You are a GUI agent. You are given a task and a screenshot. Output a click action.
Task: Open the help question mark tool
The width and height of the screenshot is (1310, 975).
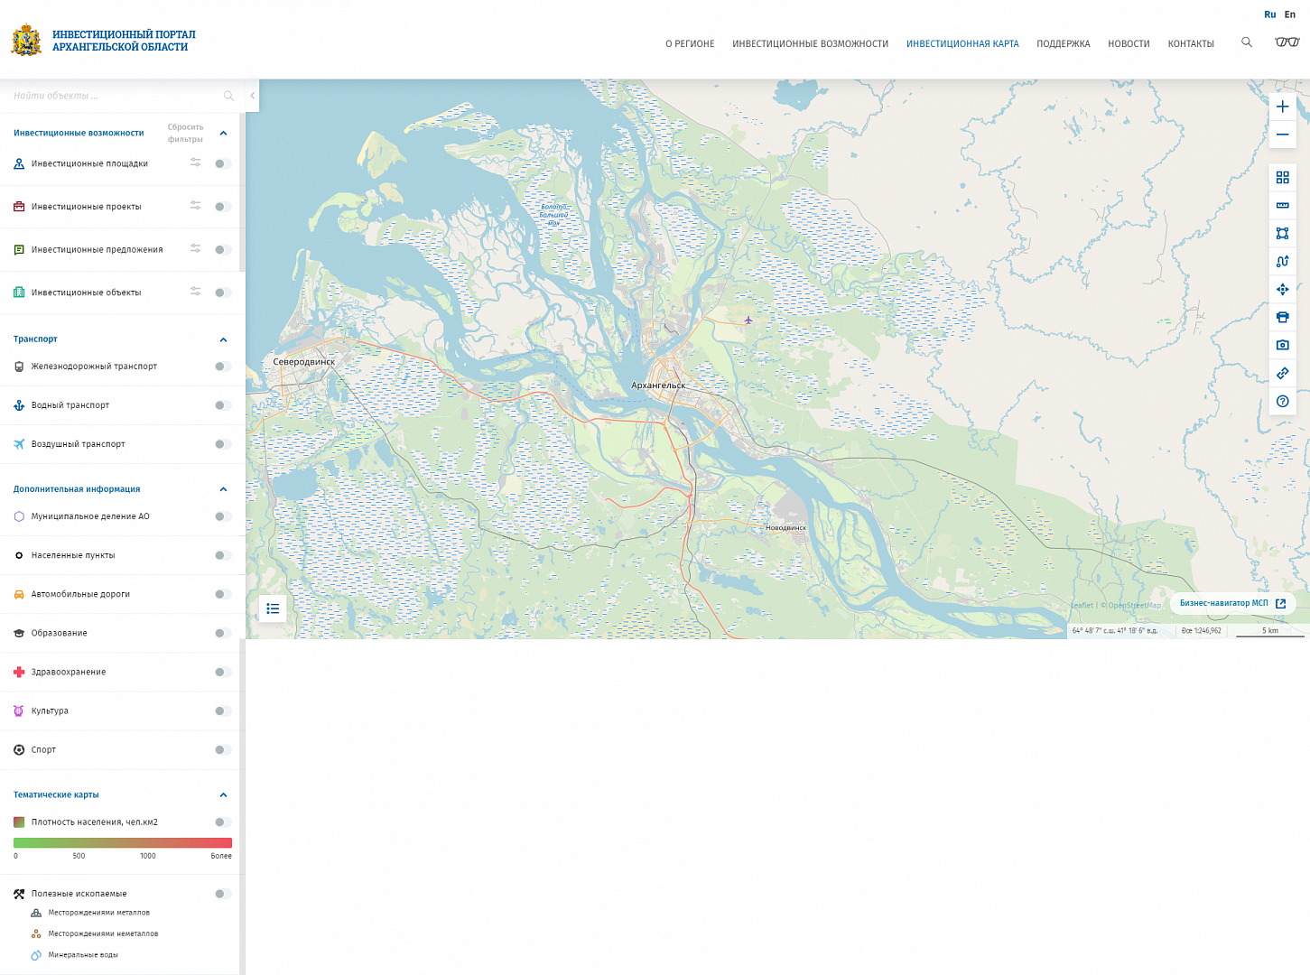click(1282, 401)
